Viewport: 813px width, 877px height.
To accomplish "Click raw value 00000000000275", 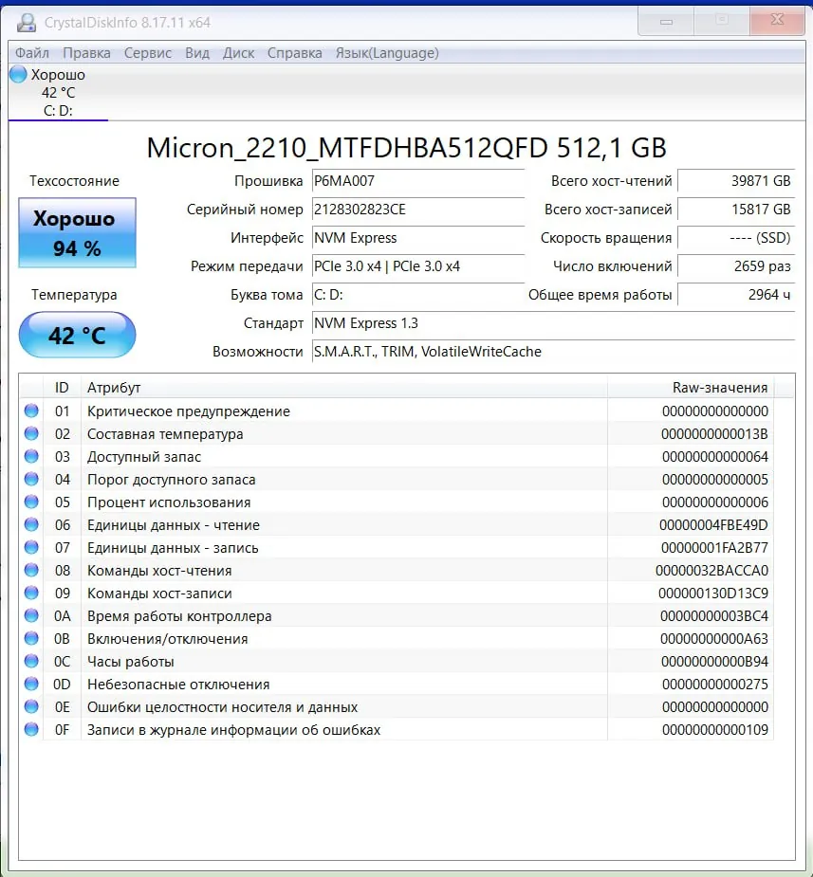I will (x=715, y=685).
